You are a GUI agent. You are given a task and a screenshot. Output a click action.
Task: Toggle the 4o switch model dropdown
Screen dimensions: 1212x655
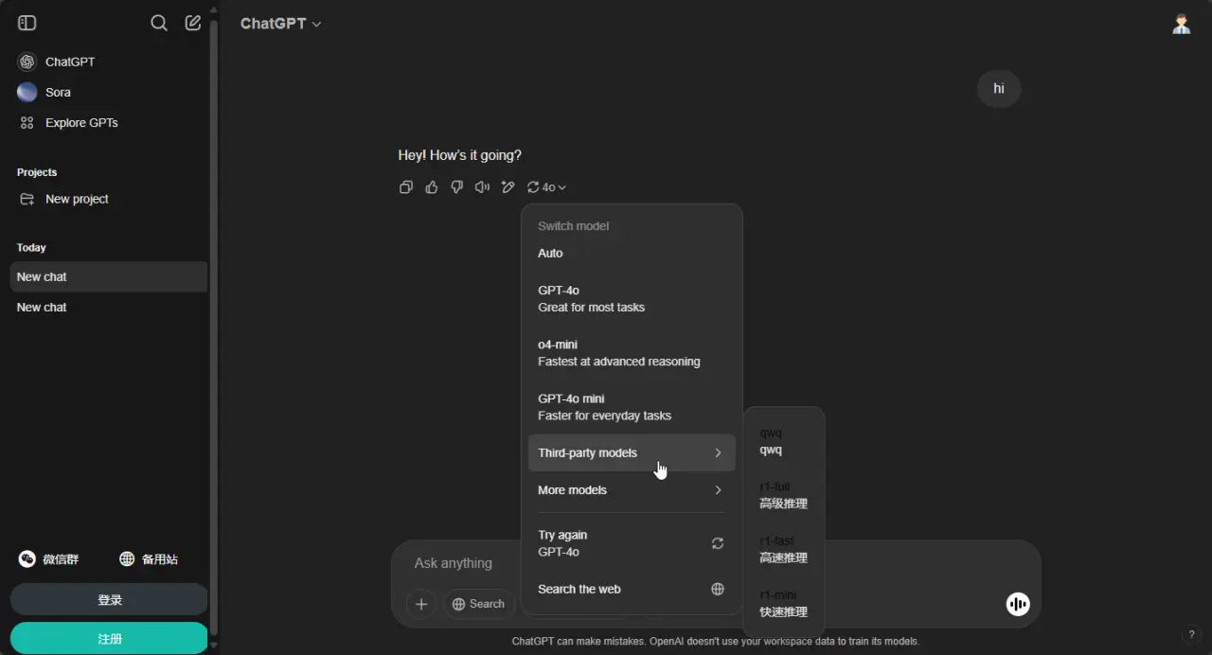pyautogui.click(x=546, y=187)
